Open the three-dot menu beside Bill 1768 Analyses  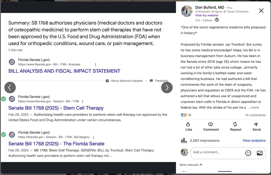(95, 64)
